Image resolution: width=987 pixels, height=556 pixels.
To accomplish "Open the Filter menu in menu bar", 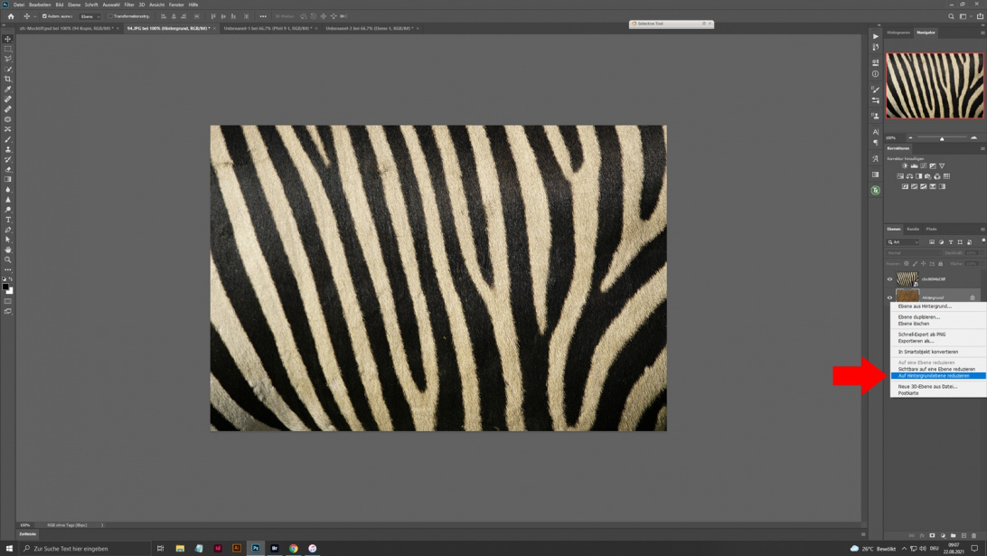I will (129, 5).
